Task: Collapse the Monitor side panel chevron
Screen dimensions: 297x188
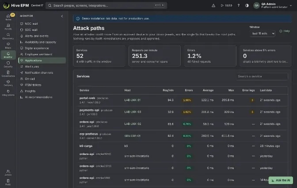Action: [x=62, y=16]
